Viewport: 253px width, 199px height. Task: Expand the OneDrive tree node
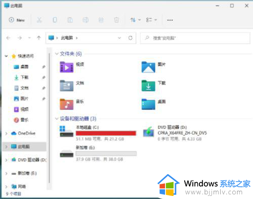[x=7, y=134]
